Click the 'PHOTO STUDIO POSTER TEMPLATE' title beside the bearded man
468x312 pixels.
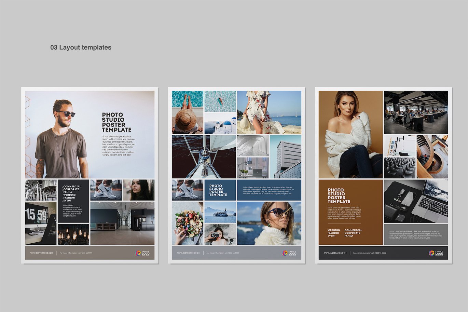116,122
